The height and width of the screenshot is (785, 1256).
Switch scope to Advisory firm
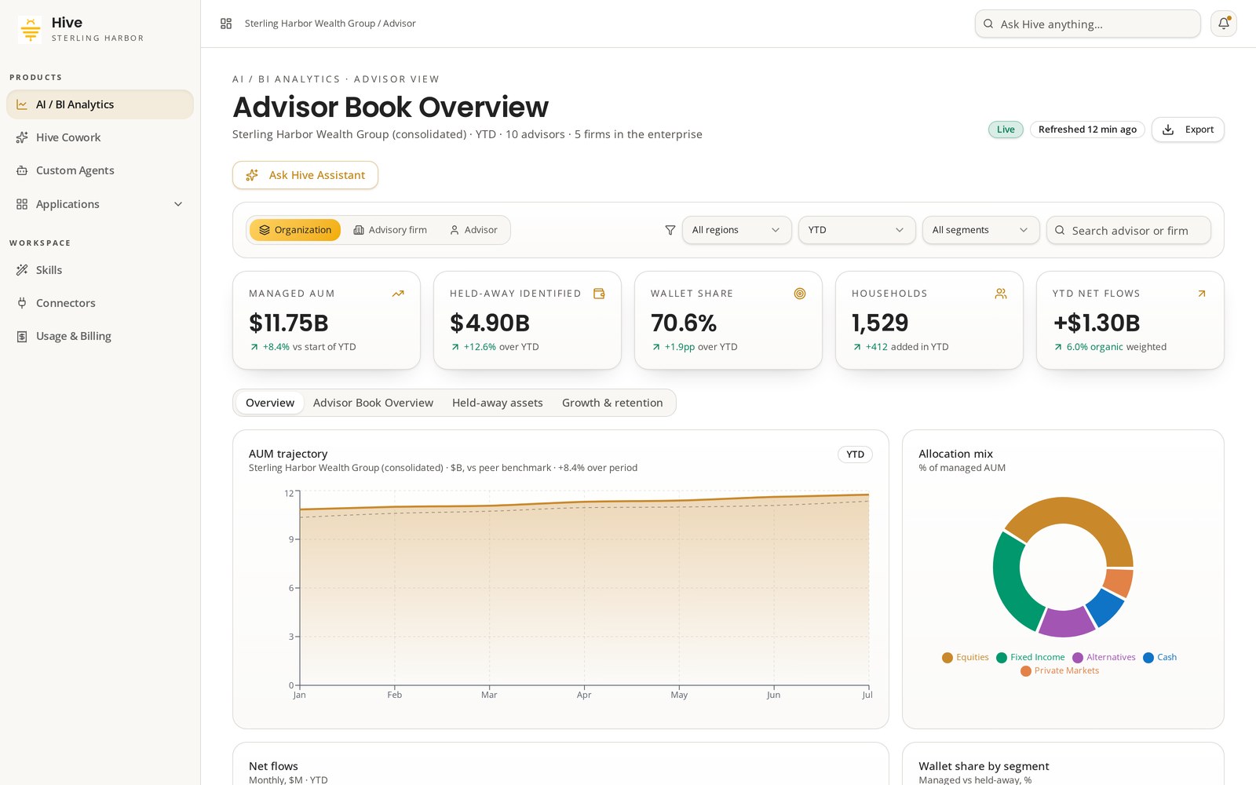(390, 230)
